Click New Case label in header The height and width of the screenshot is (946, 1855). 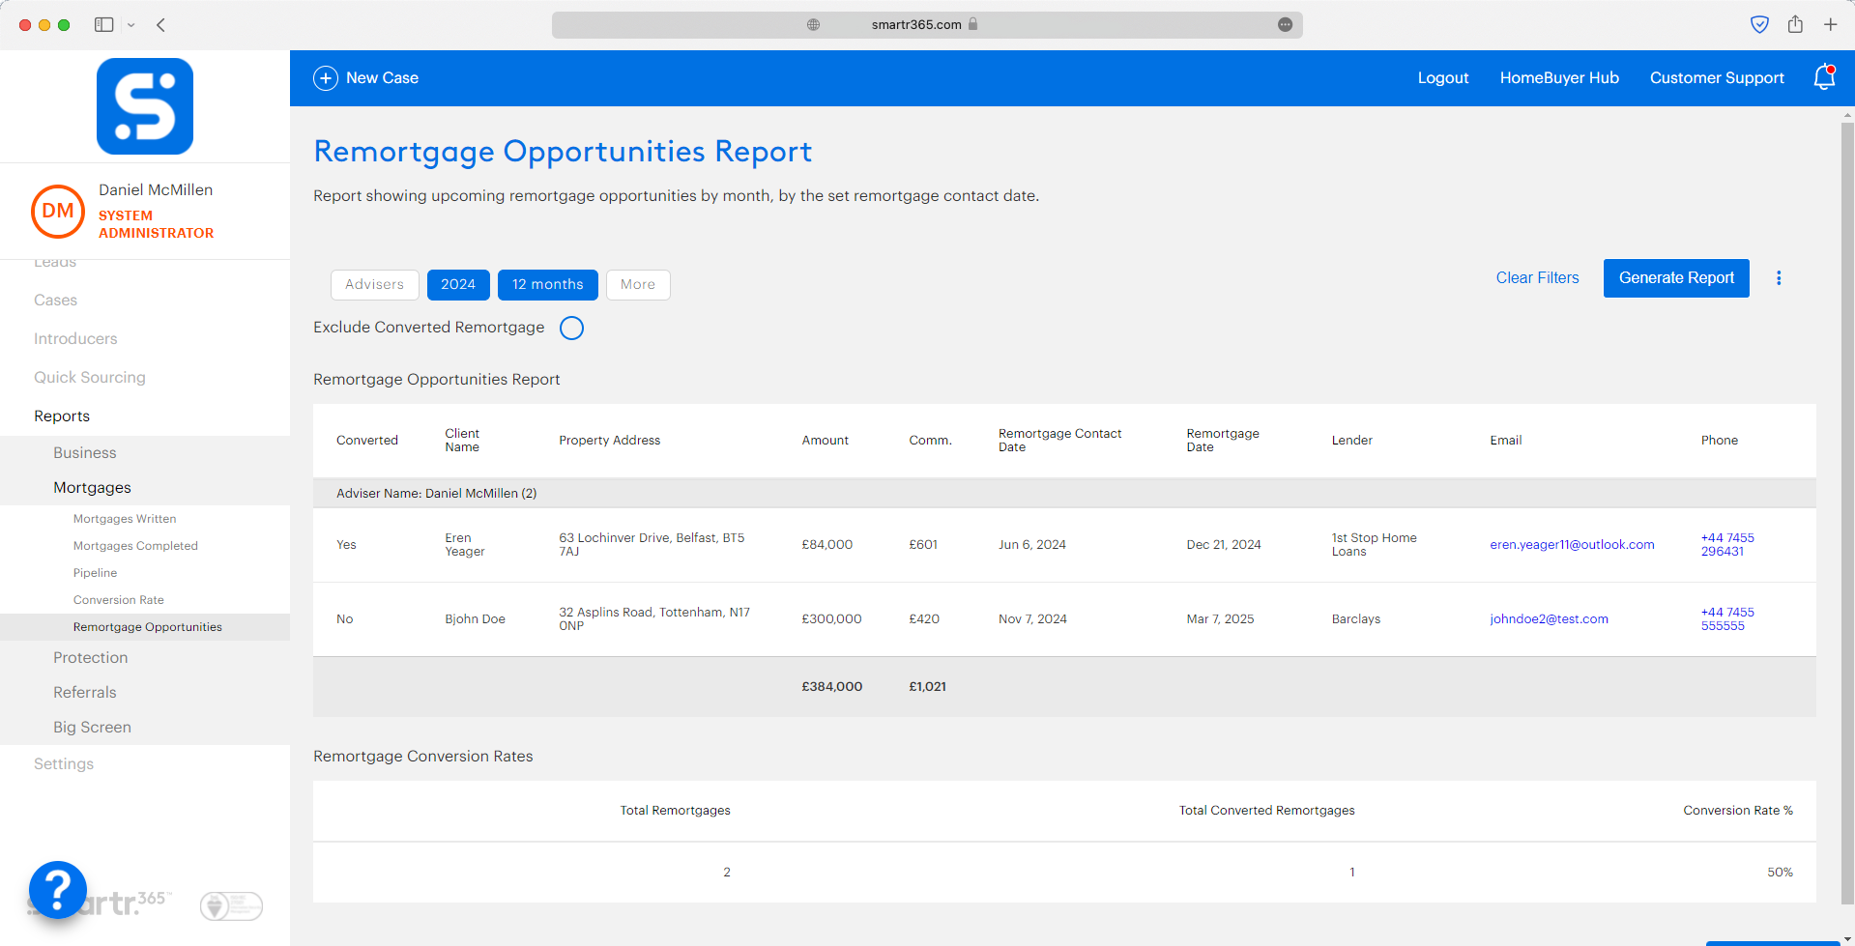(x=382, y=78)
